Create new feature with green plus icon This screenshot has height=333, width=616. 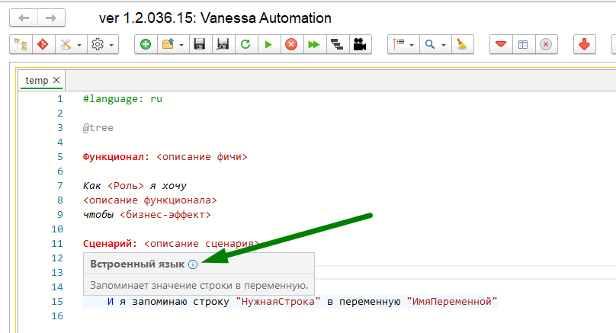146,44
